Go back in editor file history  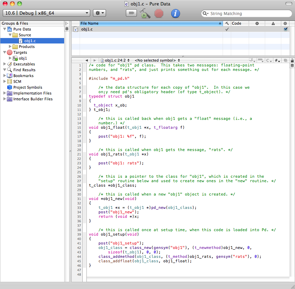point(86,60)
